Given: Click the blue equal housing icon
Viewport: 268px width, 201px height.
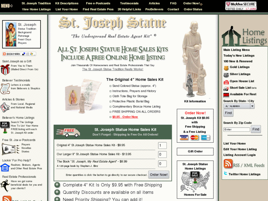Looking at the screenshot, I should pyautogui.click(x=5, y=167).
